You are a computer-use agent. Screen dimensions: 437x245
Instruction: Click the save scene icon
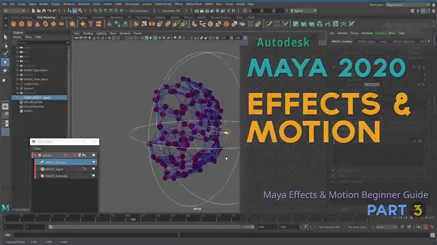pyautogui.click(x=43, y=11)
